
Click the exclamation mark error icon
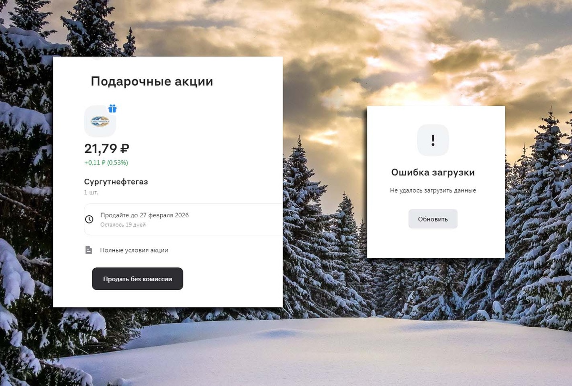click(x=433, y=140)
